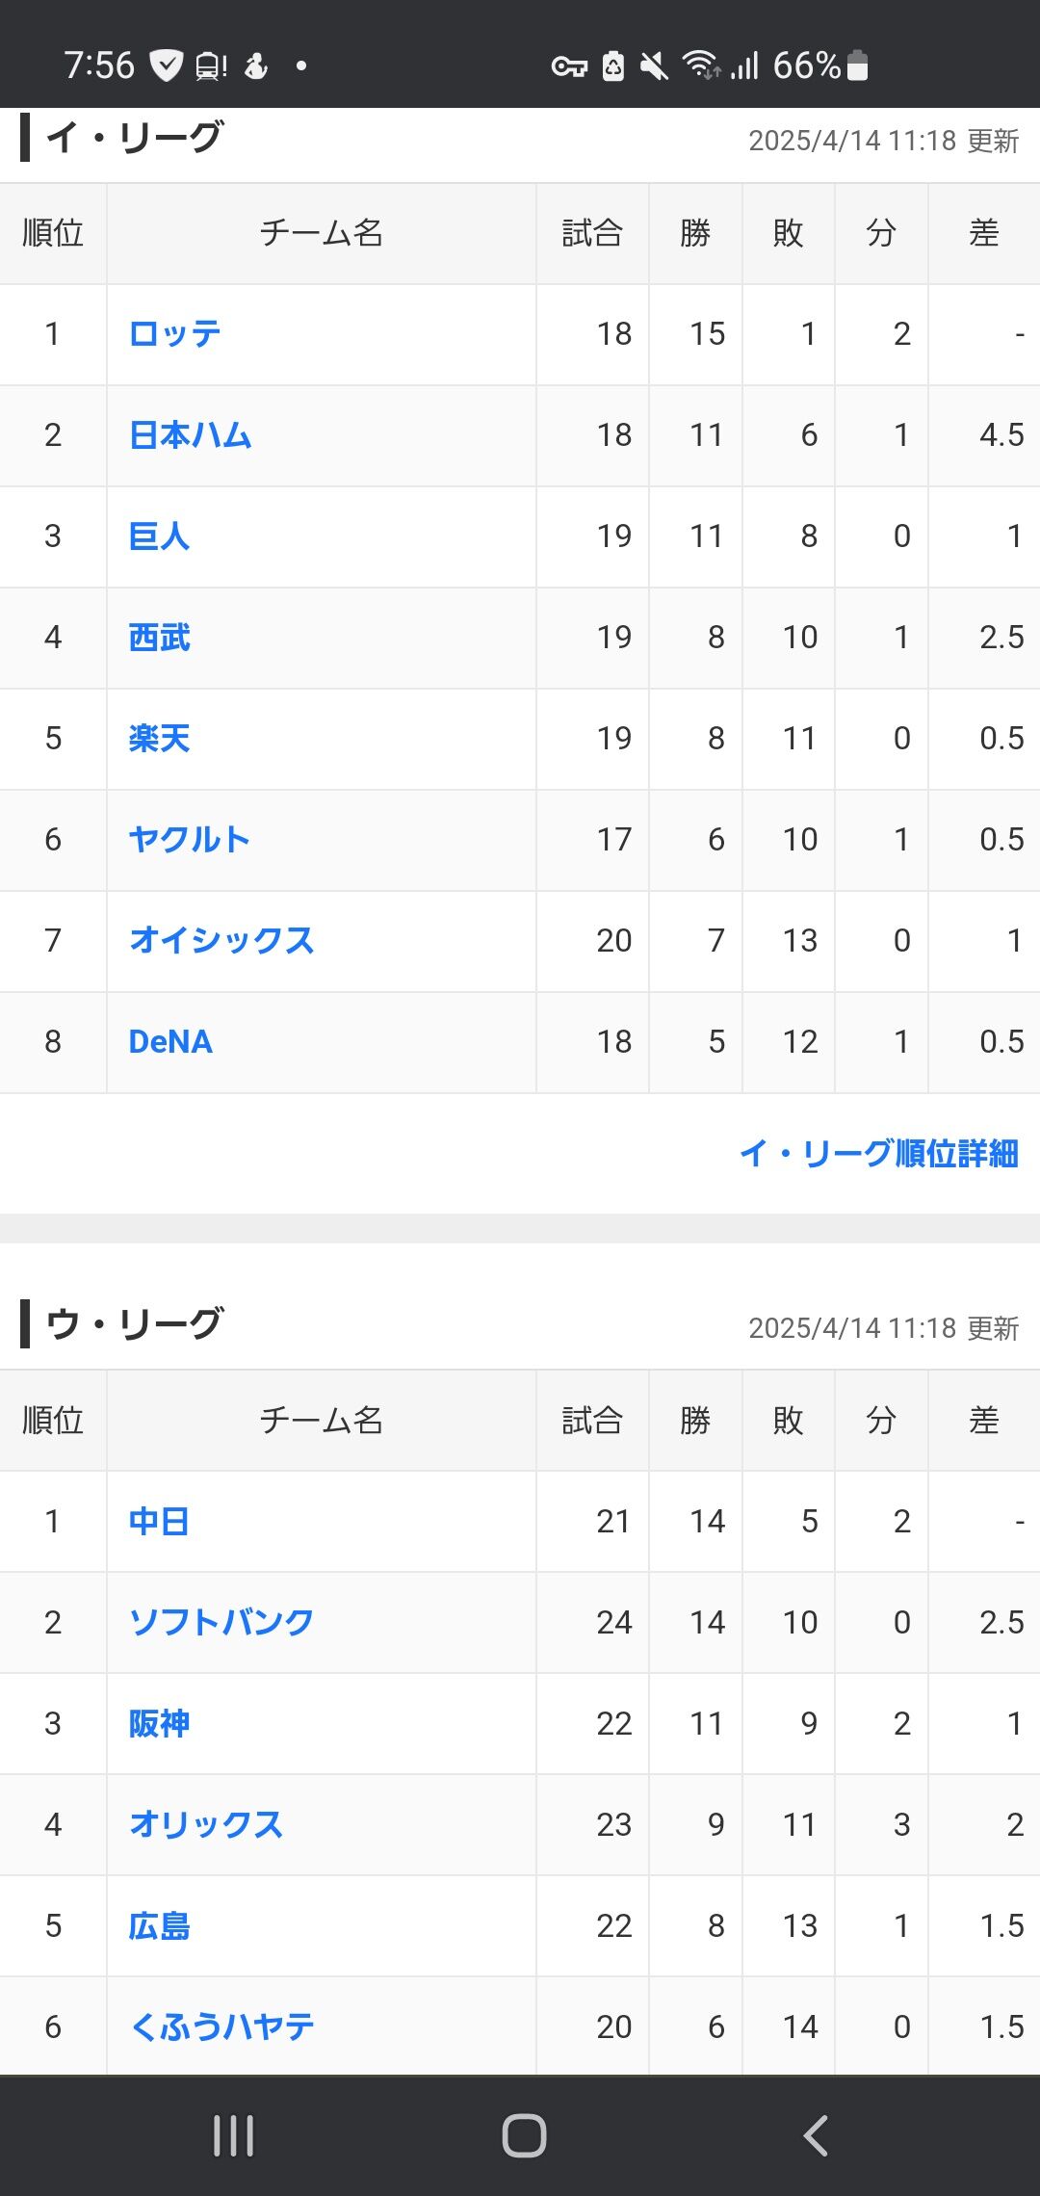Open ソフトバンク team page

tap(221, 1623)
